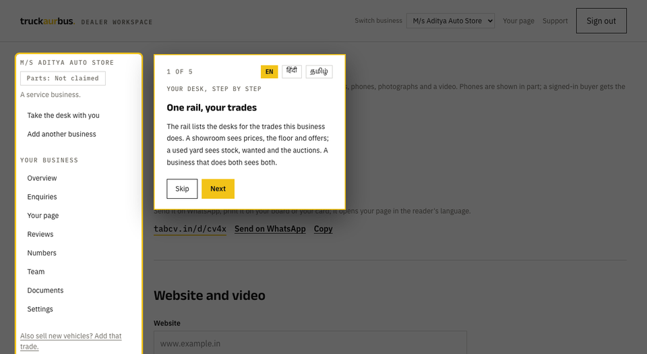Open Your page link in header
Image resolution: width=647 pixels, height=354 pixels.
tap(518, 21)
